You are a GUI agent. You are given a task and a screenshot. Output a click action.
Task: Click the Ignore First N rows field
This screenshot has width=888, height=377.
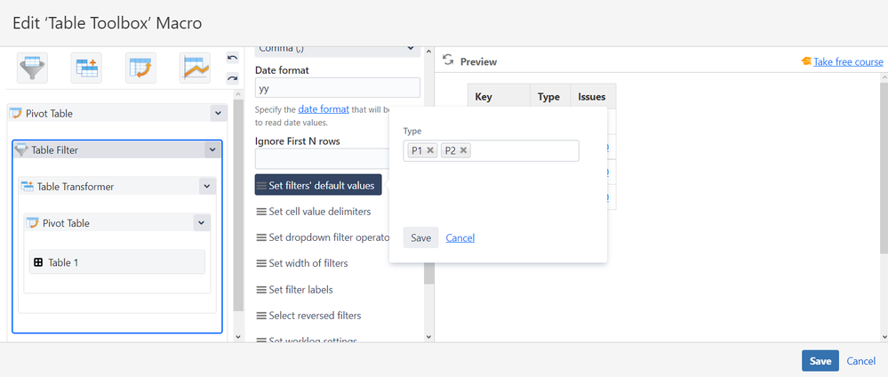click(x=323, y=159)
